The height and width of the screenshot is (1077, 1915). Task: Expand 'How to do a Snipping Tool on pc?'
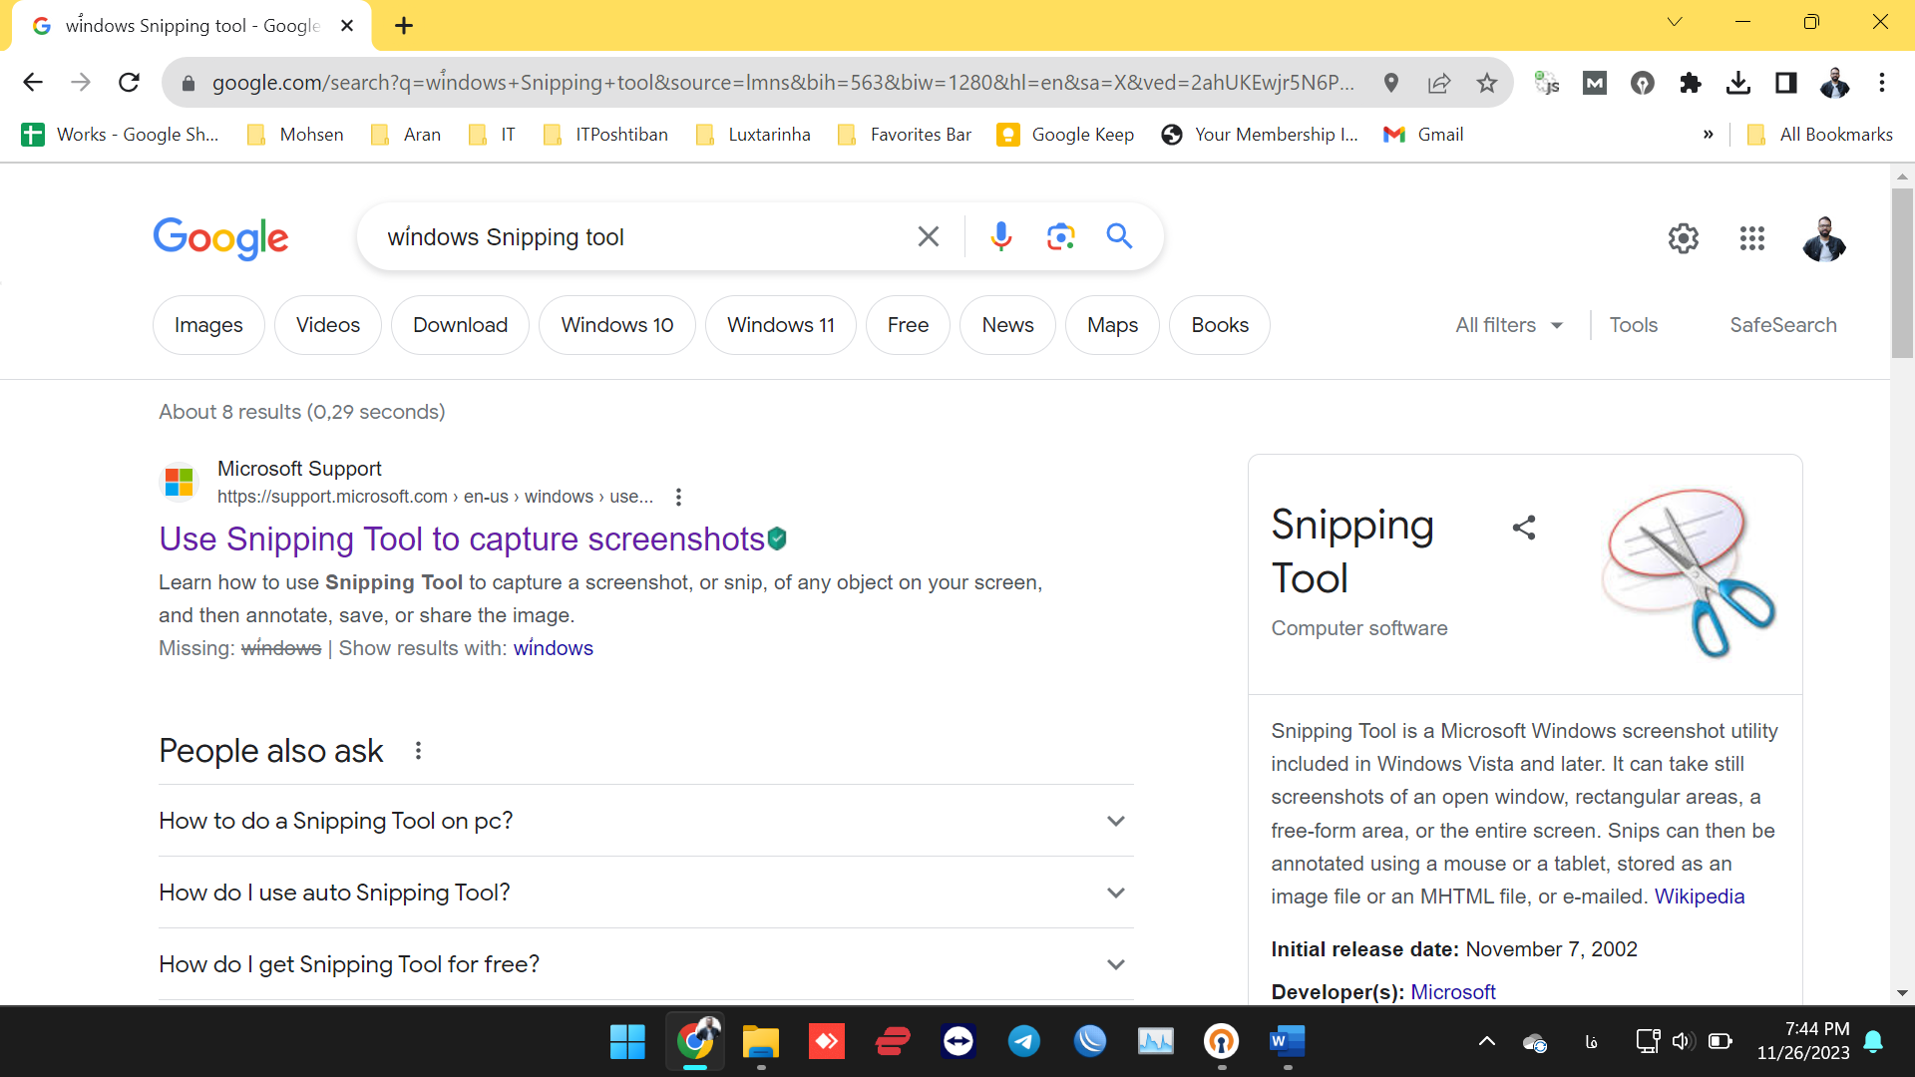click(x=646, y=821)
